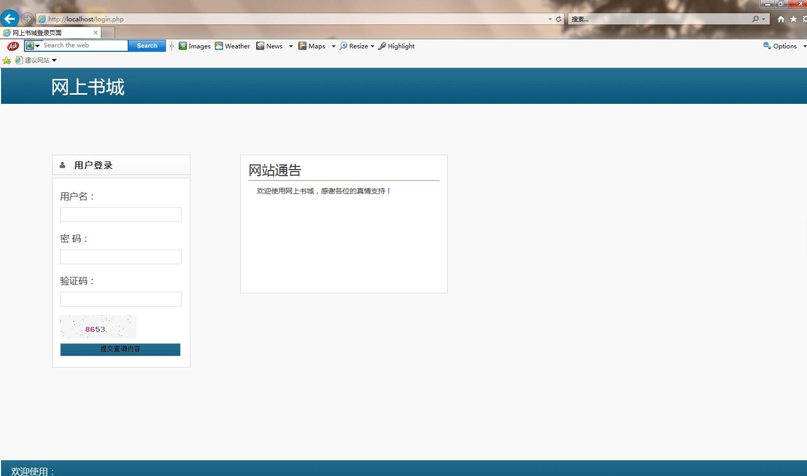Open the Resize dropdown menu
Image resolution: width=807 pixels, height=476 pixels.
[357, 46]
